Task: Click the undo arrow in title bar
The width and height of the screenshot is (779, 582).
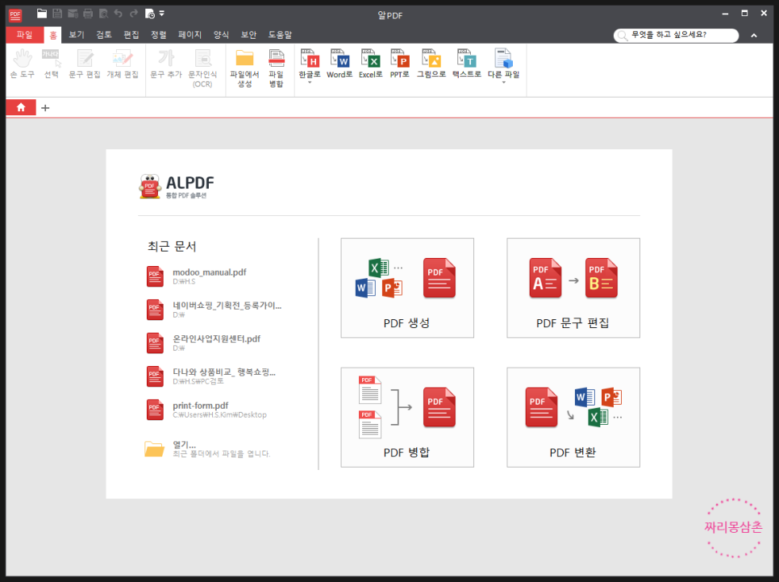Action: point(119,14)
